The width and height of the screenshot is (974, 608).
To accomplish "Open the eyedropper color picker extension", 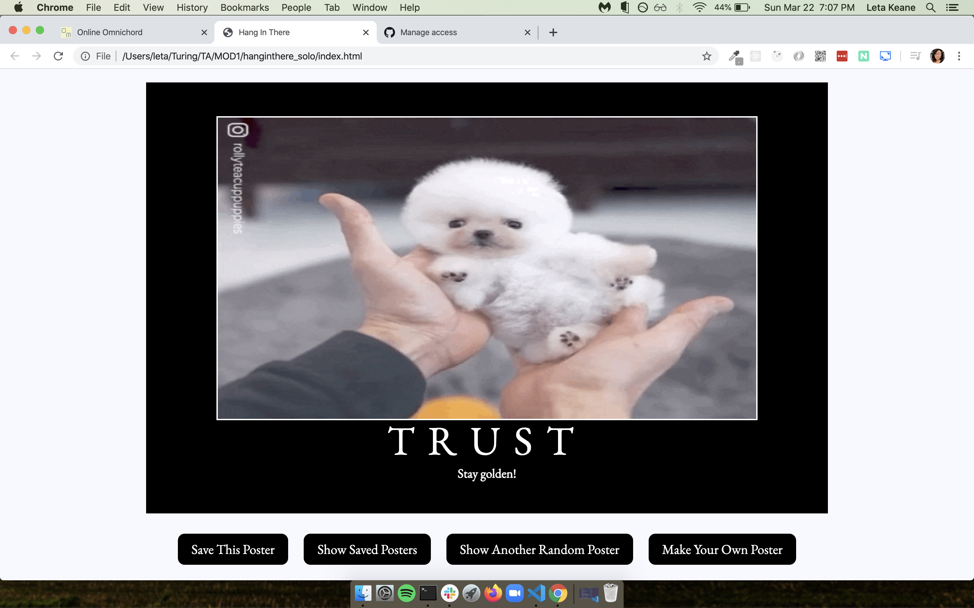I will 735,56.
